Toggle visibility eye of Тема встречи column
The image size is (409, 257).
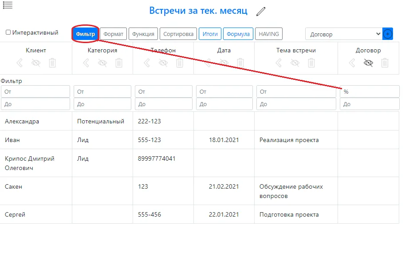(x=295, y=63)
